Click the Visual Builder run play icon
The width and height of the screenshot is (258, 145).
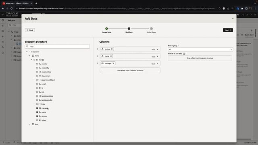point(247,14)
